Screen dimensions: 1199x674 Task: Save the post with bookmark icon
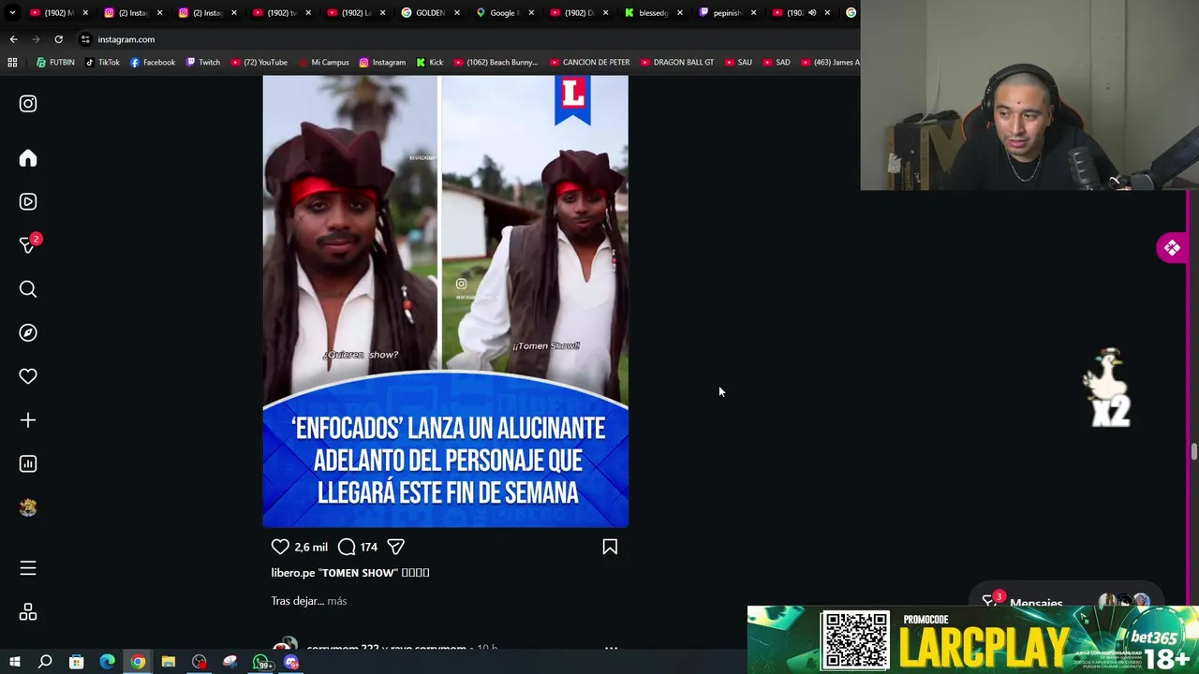coord(610,547)
